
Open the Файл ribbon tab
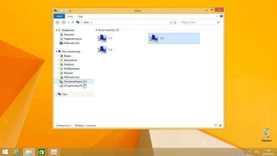(x=59, y=16)
